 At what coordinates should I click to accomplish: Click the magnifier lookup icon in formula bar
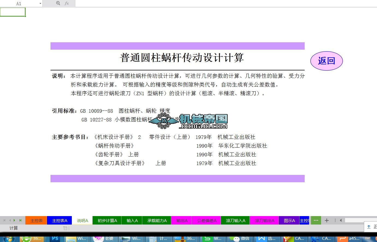(x=58, y=3)
